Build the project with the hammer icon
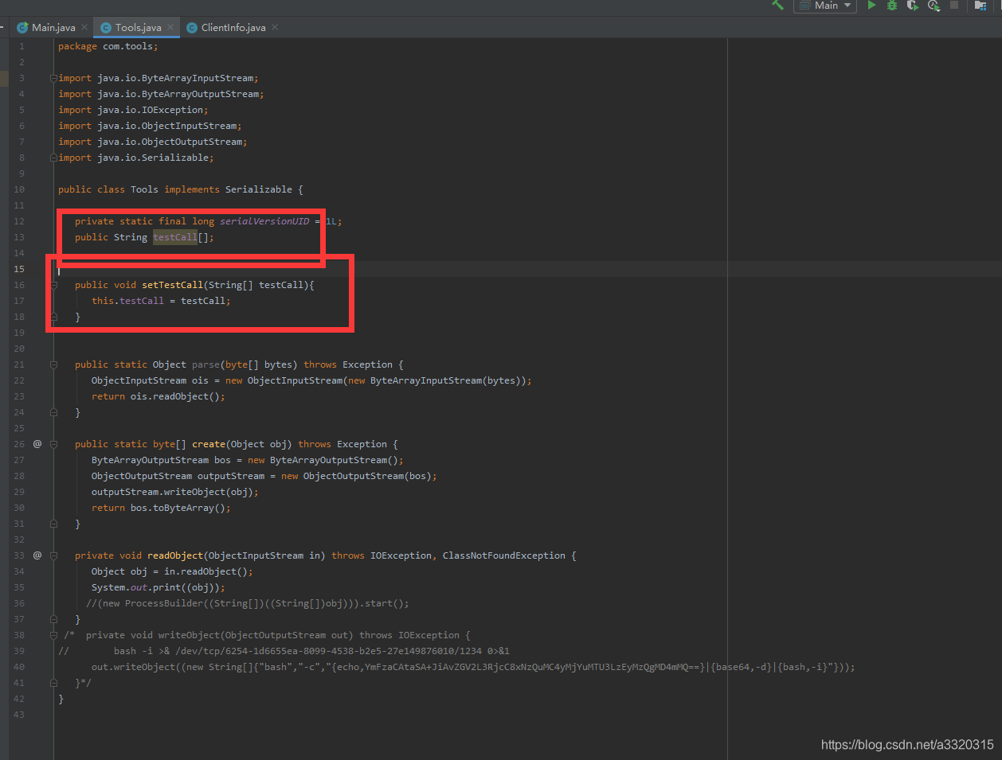The height and width of the screenshot is (760, 1002). pyautogui.click(x=777, y=5)
